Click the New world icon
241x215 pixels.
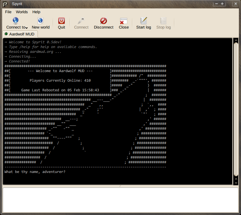click(41, 21)
